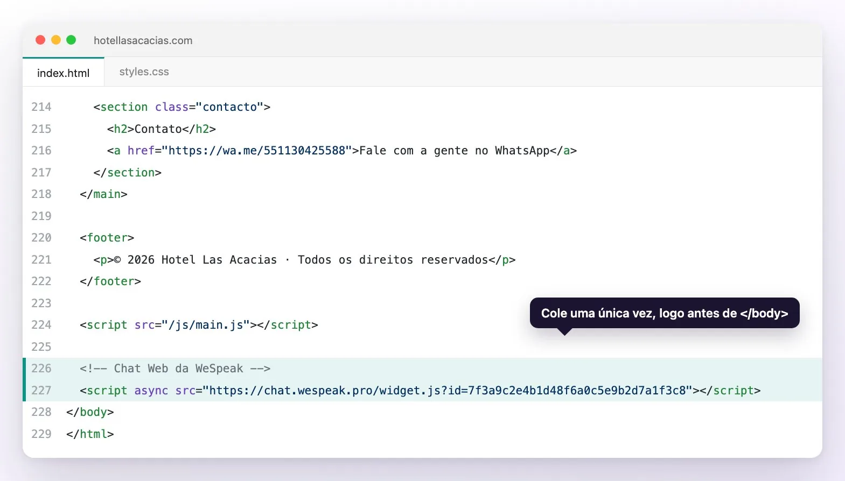Click the 'Fale com a gente no WhatsApp' text
The height and width of the screenshot is (481, 845).
(x=454, y=151)
